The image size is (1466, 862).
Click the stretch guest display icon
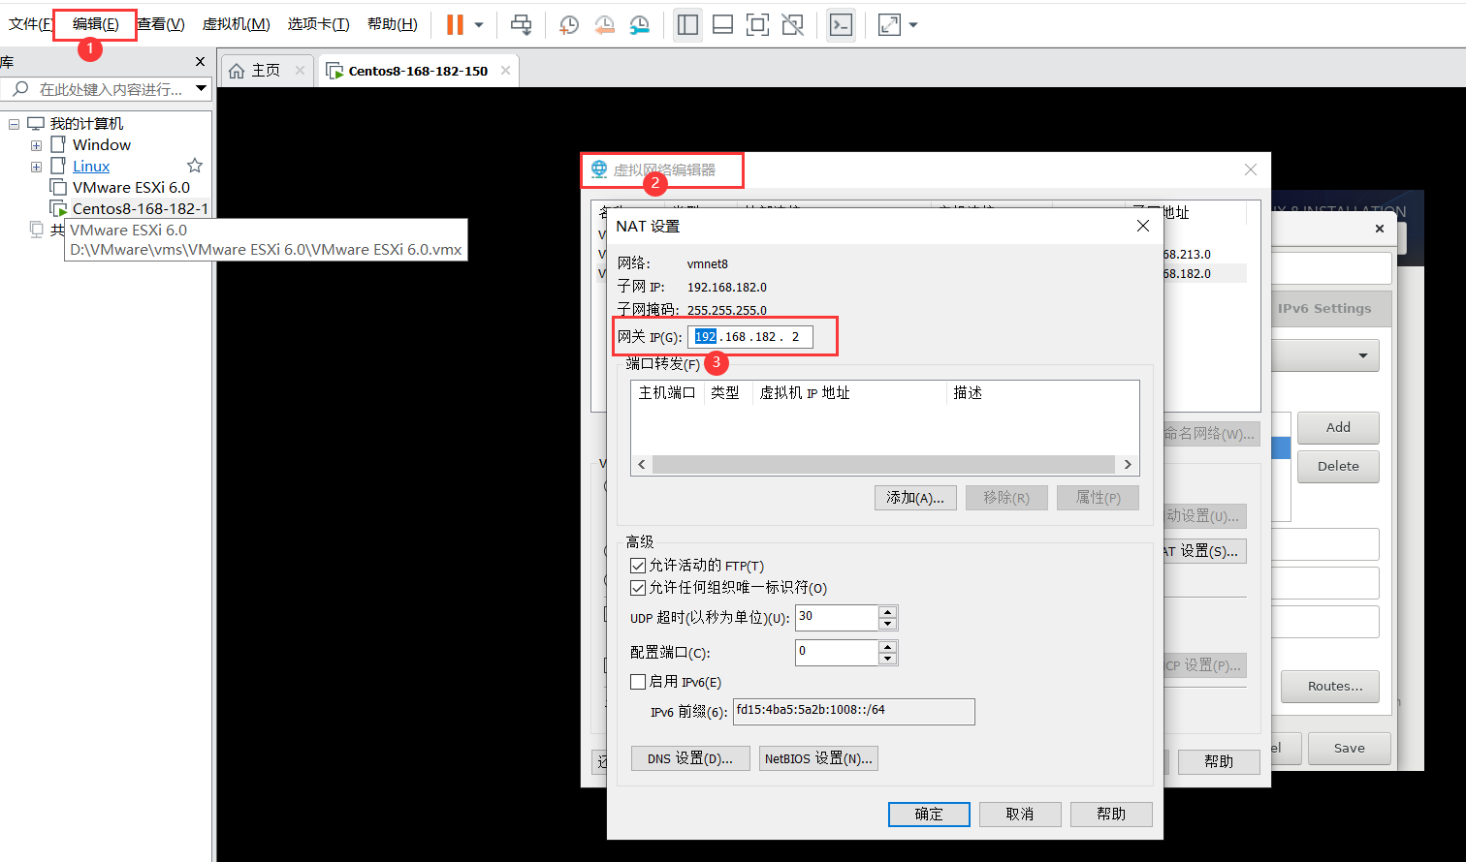(889, 25)
